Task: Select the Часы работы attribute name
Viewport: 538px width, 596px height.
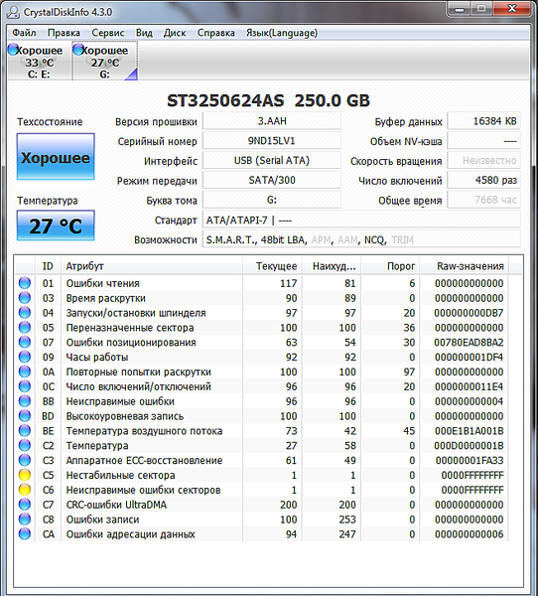Action: [x=97, y=358]
